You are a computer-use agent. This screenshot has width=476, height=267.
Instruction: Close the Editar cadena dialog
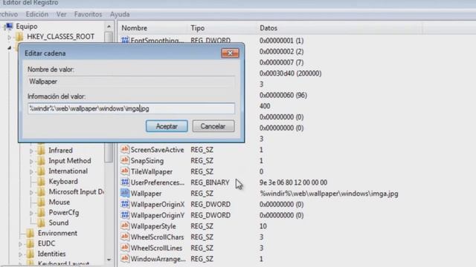click(x=230, y=53)
